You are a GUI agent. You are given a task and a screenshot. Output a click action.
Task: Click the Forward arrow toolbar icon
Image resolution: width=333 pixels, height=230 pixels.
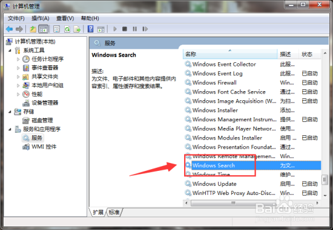point(19,29)
